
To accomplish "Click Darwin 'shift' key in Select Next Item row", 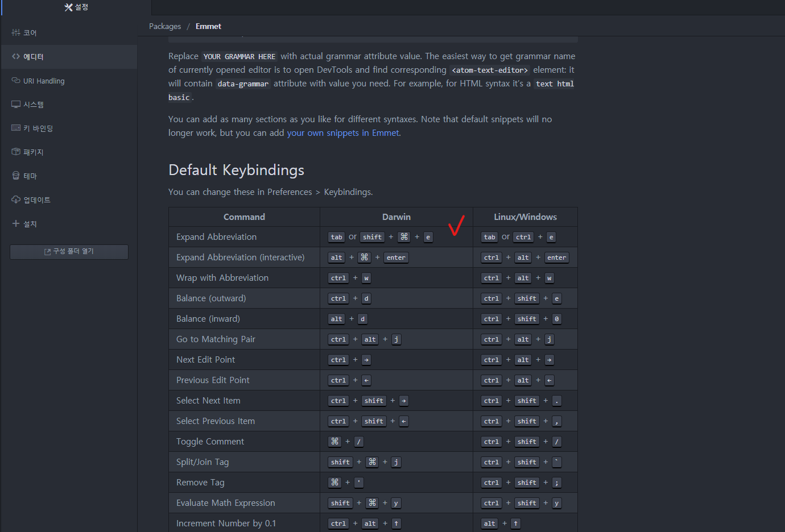I will (374, 401).
